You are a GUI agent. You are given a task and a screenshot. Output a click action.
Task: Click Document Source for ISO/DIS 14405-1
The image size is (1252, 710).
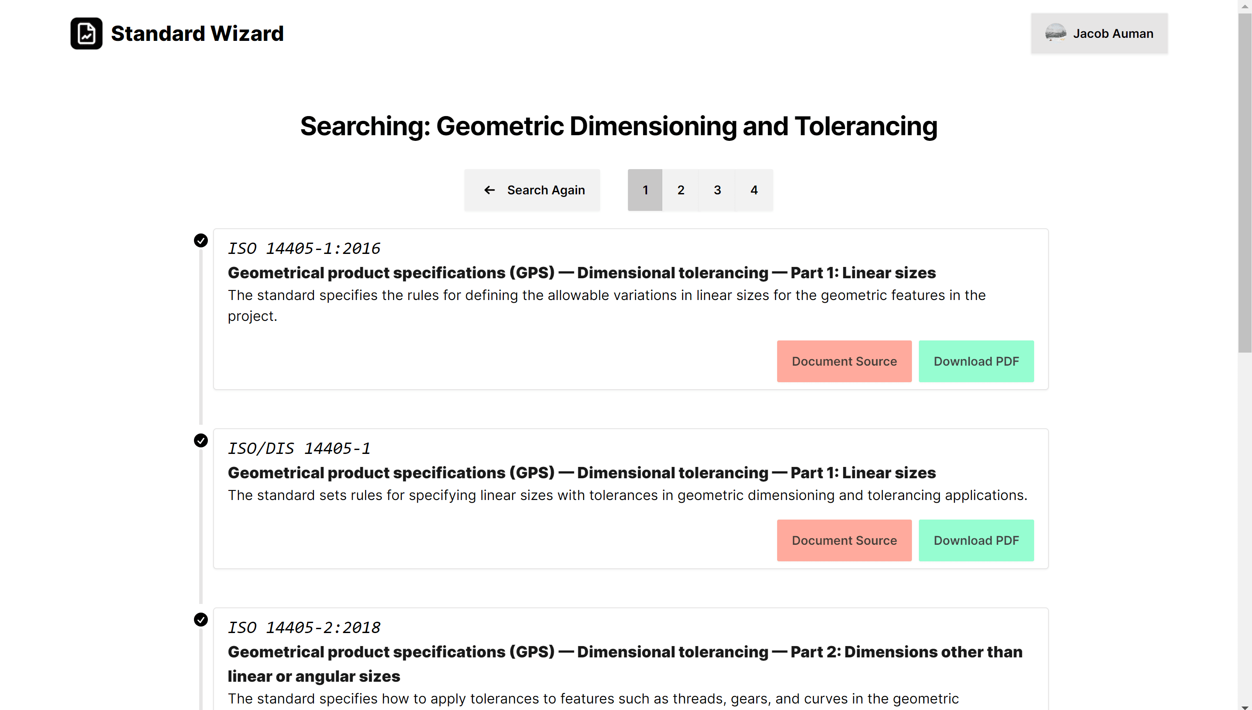844,540
